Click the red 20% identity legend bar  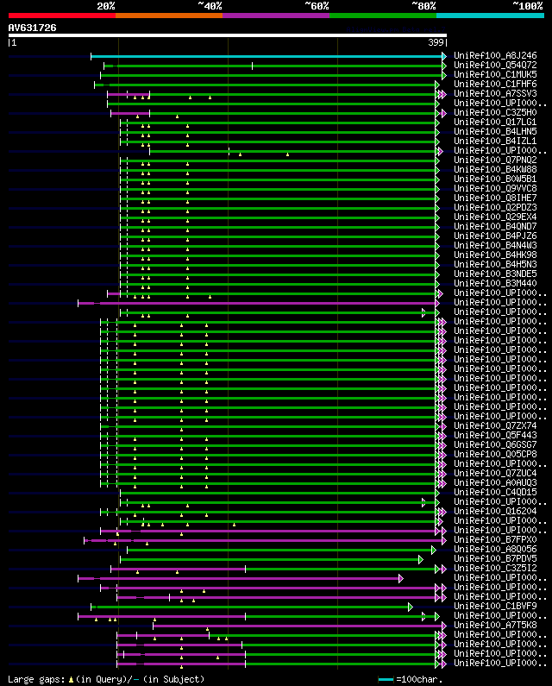pyautogui.click(x=62, y=16)
